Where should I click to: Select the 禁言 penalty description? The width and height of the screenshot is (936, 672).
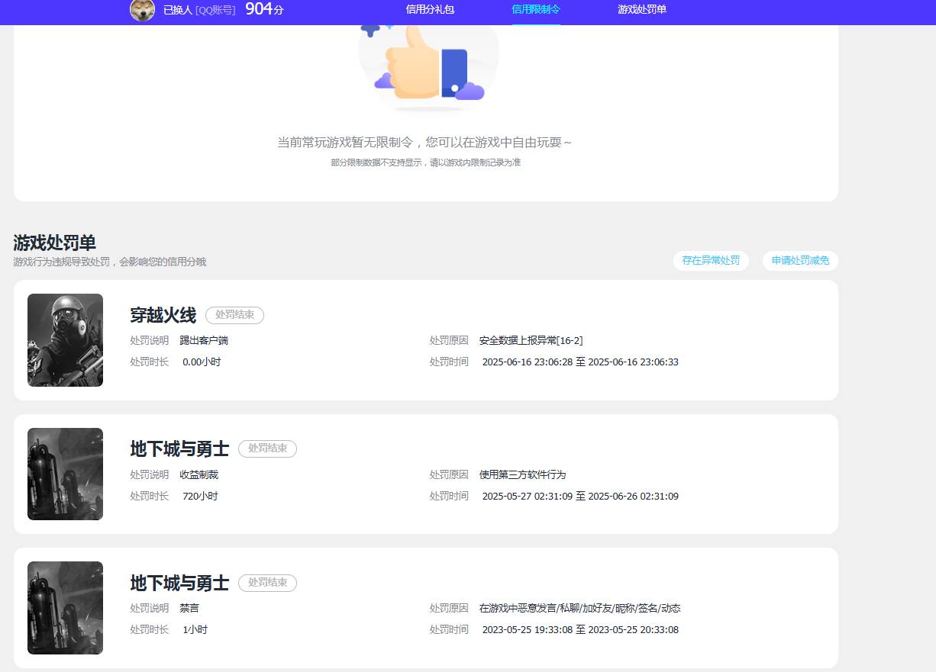189,609
